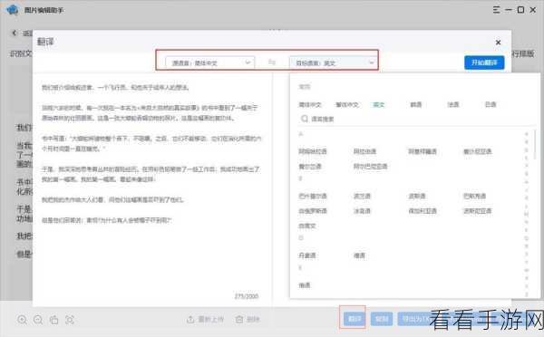Open the 源语言: 简体中文 dropdown
544x337 pixels.
click(210, 63)
